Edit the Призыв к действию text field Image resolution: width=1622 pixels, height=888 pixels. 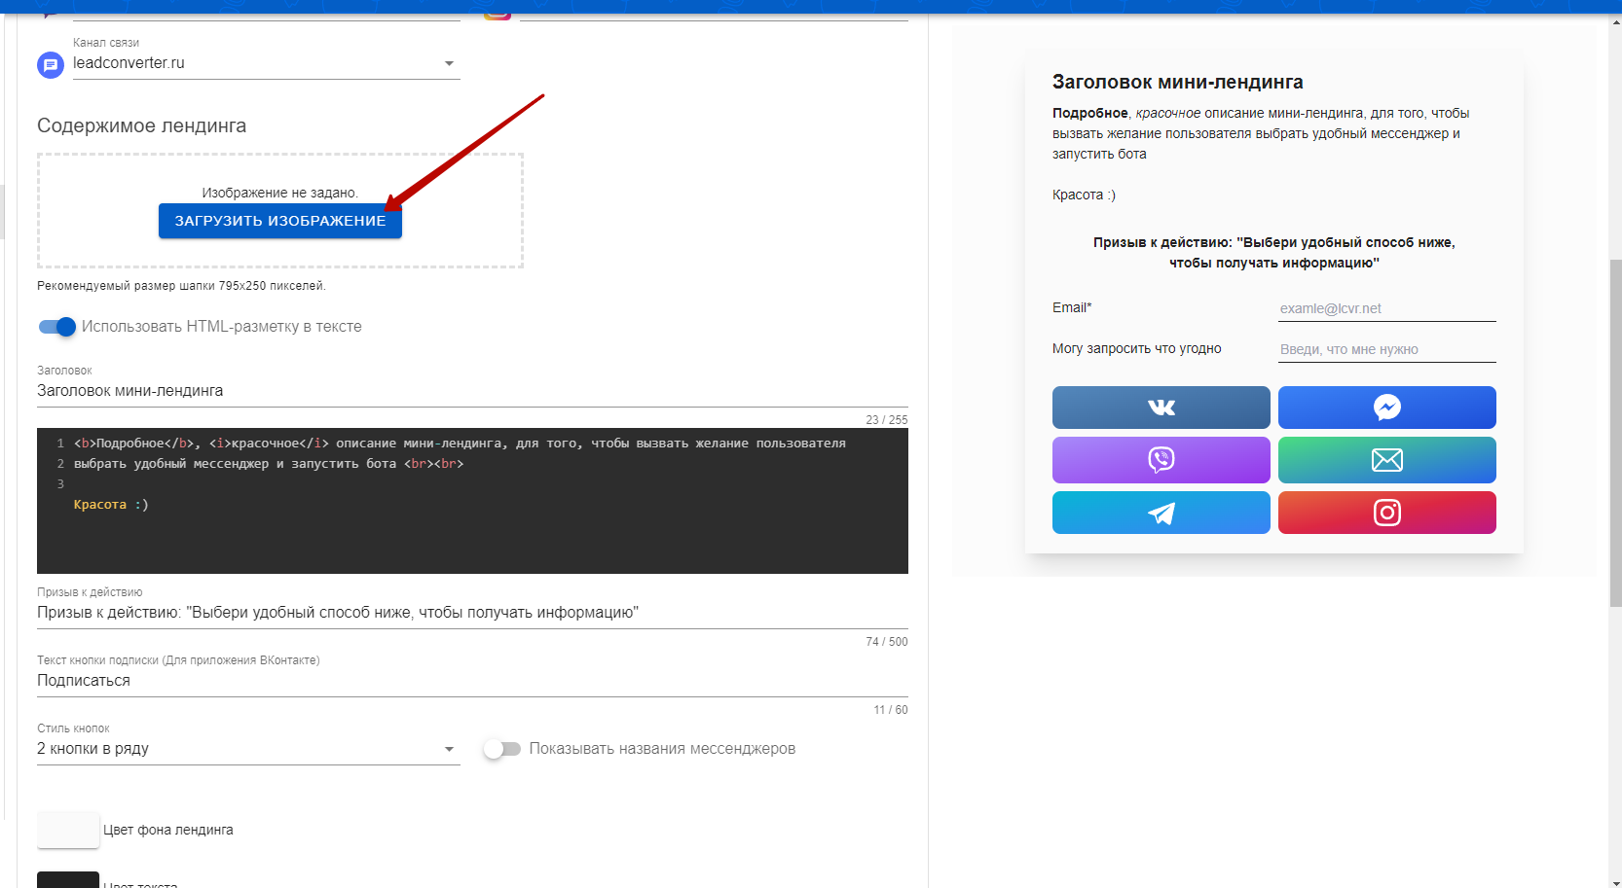tap(472, 613)
